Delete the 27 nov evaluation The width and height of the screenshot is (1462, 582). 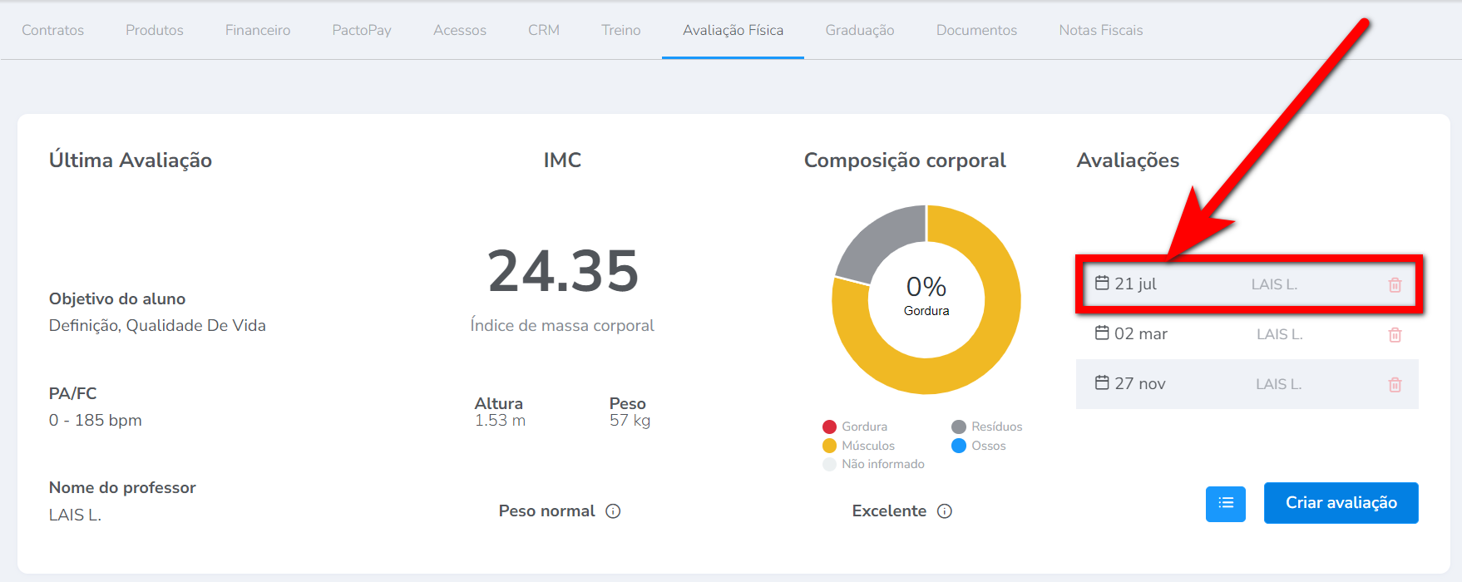(1395, 385)
